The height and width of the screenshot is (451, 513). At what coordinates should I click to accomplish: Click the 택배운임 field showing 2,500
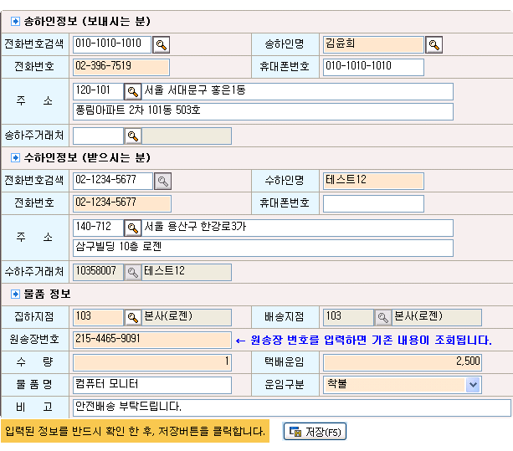402,362
